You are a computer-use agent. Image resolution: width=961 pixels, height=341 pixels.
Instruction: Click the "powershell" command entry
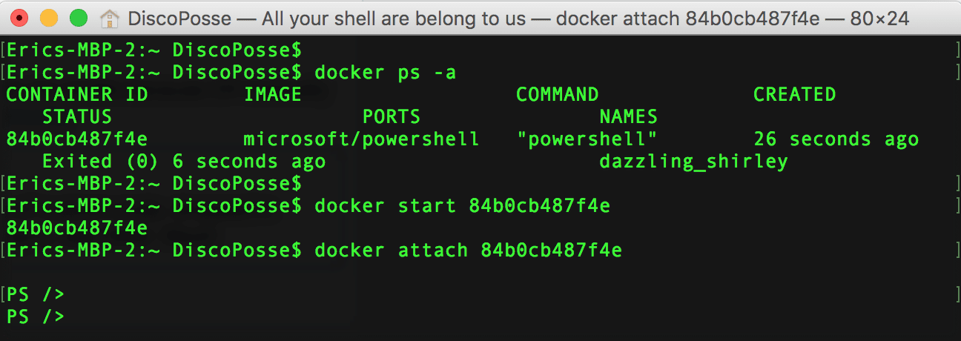pyautogui.click(x=592, y=139)
